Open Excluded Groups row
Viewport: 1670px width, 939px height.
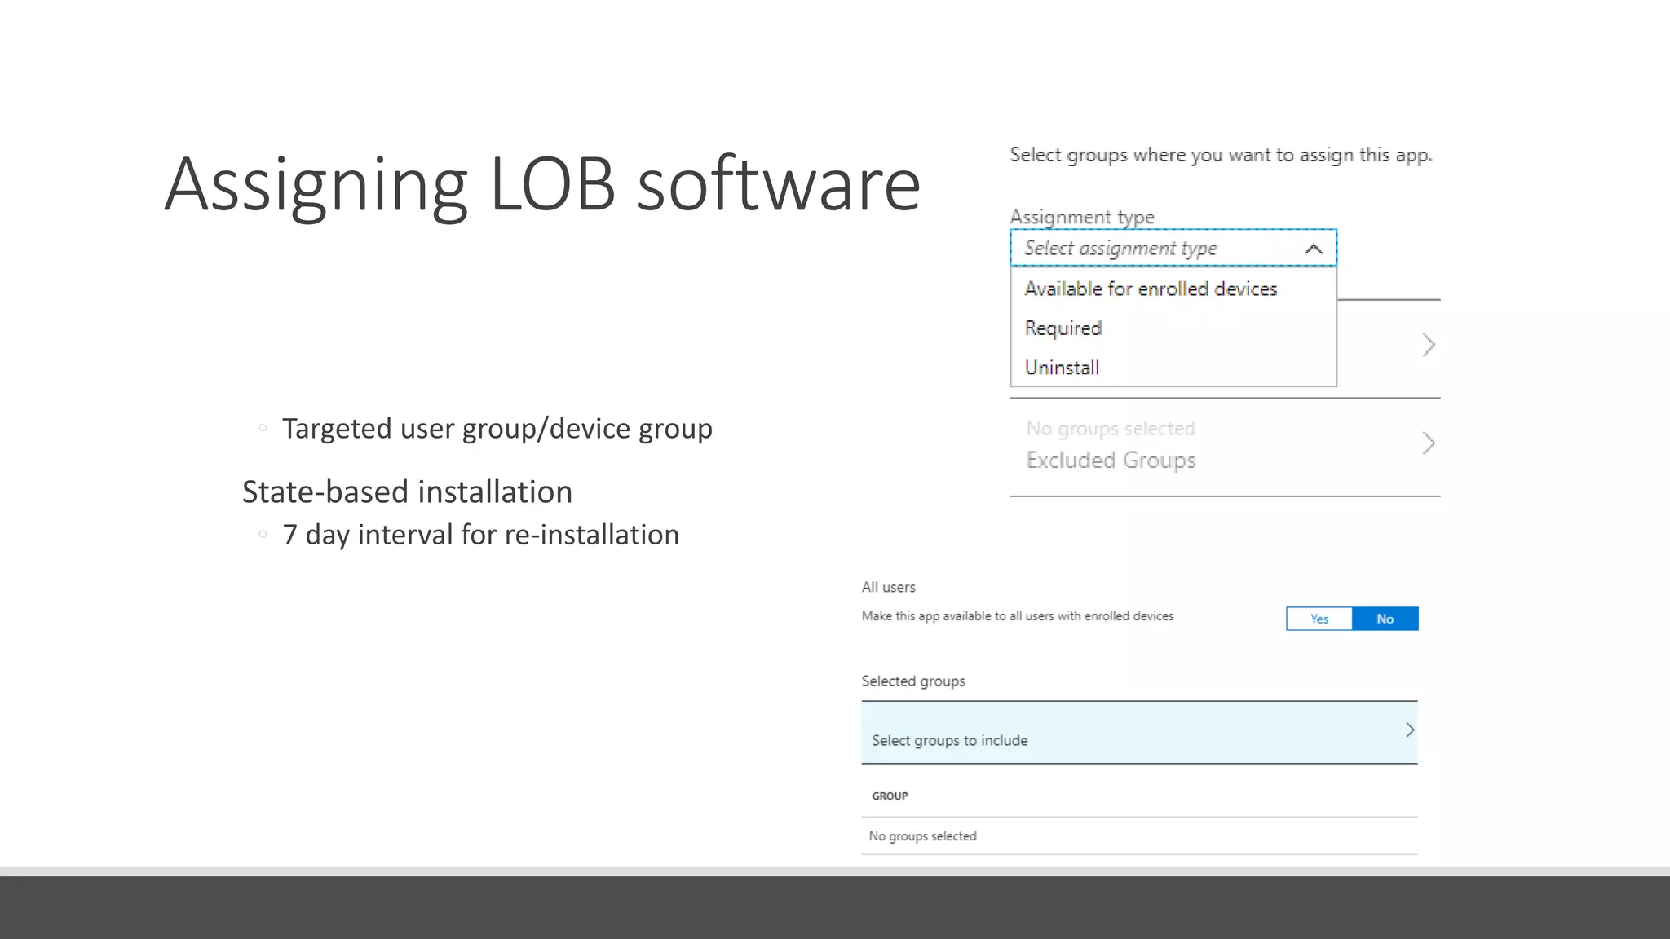pyautogui.click(x=1225, y=447)
